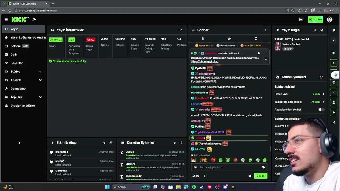340x191 pixels.
Task: Click the Go Live button
Action: pyautogui.click(x=316, y=19)
